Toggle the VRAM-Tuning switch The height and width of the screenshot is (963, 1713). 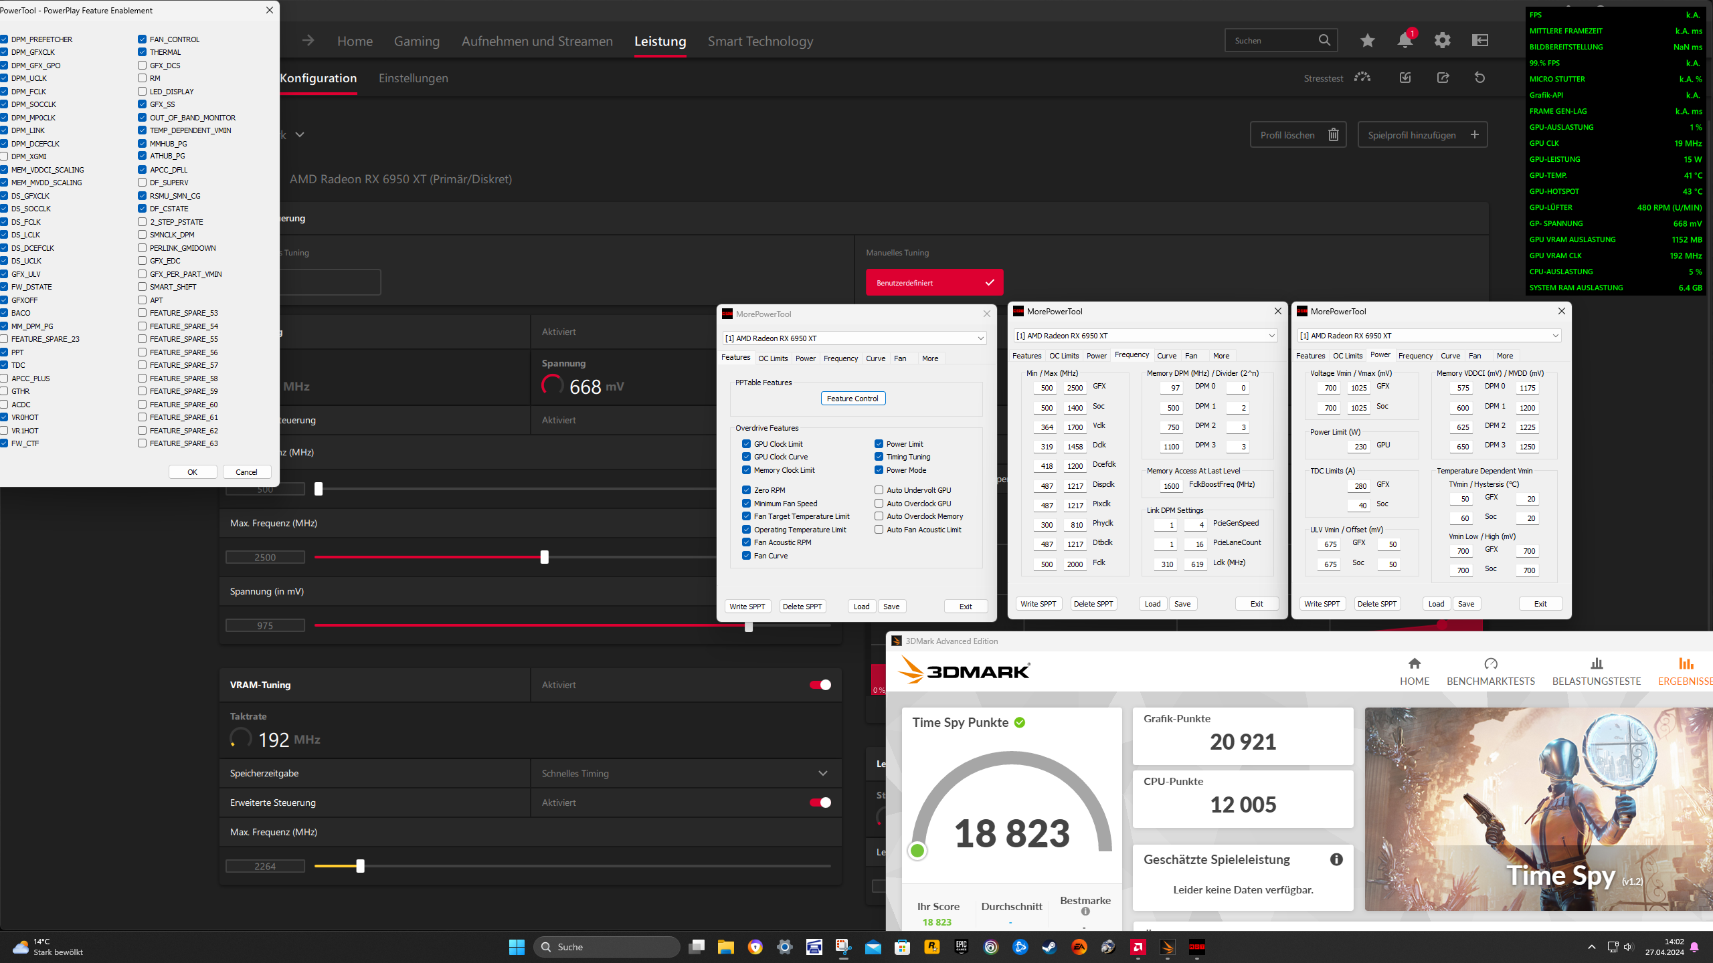click(x=820, y=685)
